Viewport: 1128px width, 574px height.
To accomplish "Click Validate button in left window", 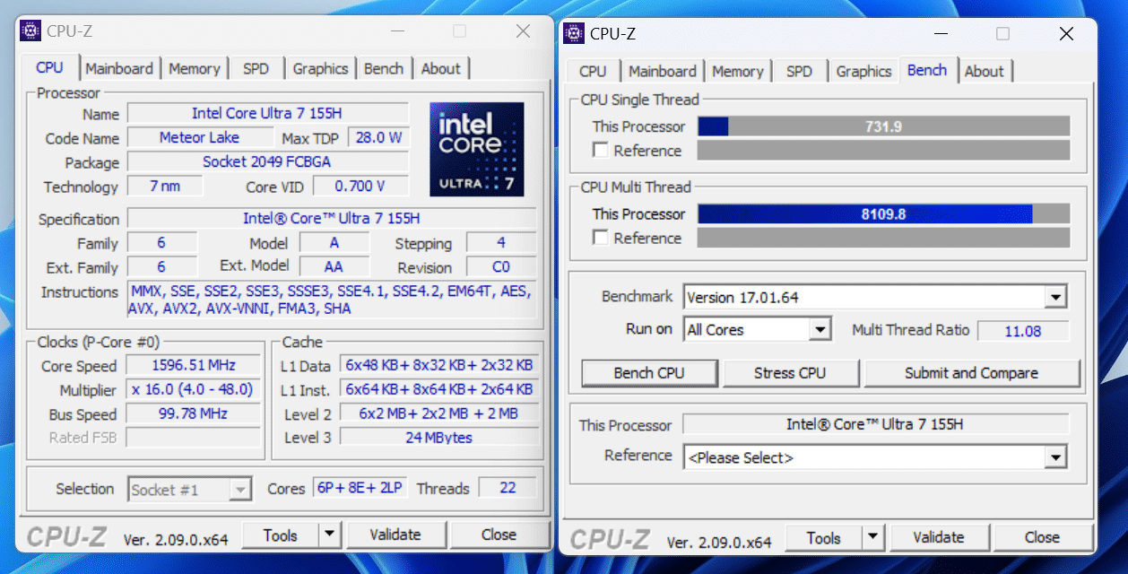I will 395,535.
